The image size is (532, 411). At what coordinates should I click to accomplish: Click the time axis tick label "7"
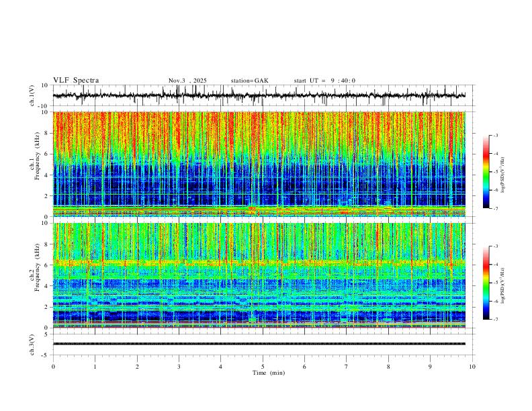tap(347, 367)
